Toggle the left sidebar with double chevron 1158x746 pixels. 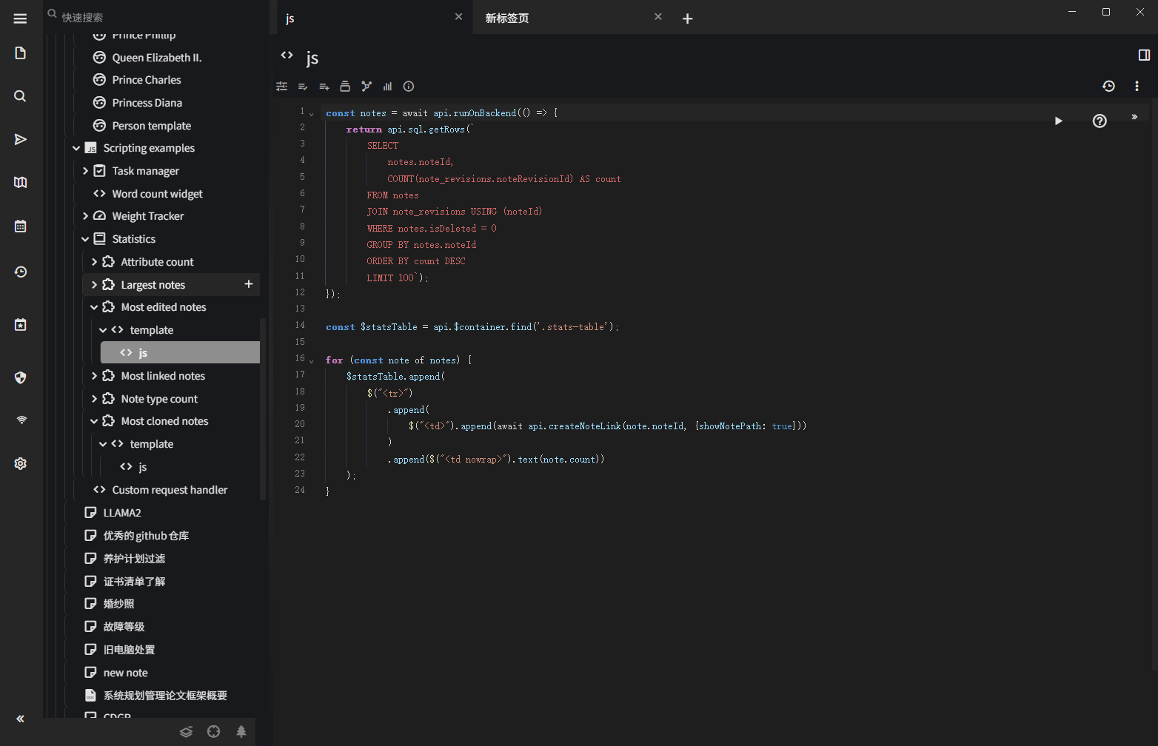[20, 719]
